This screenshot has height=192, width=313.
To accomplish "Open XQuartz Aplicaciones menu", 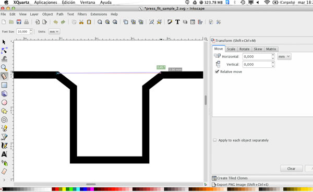I will (45, 3).
